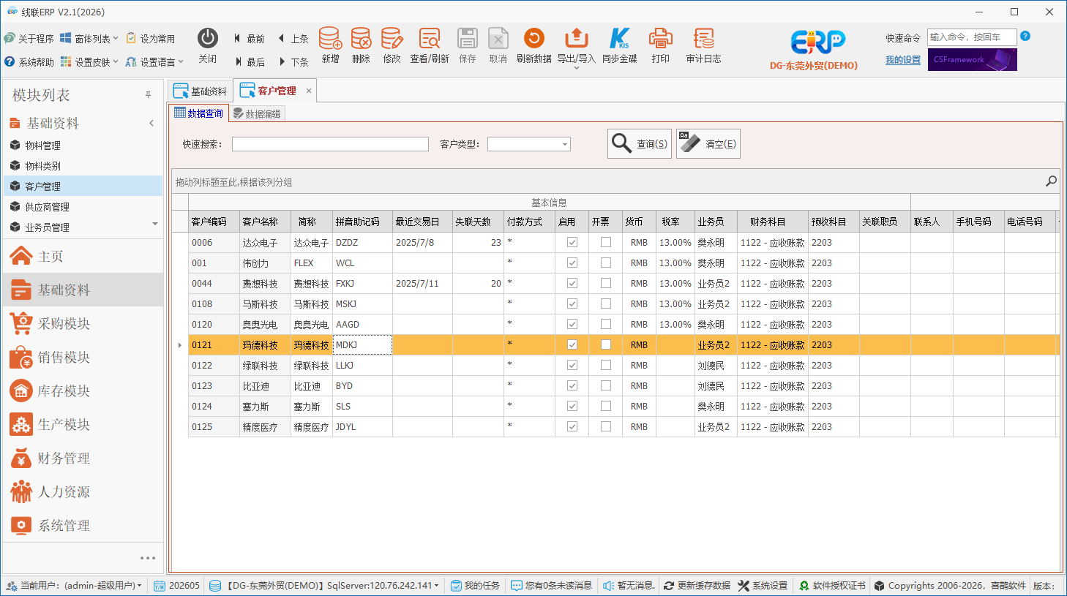Open the 设置语言 dropdown menu
This screenshot has height=596, width=1067.
154,62
